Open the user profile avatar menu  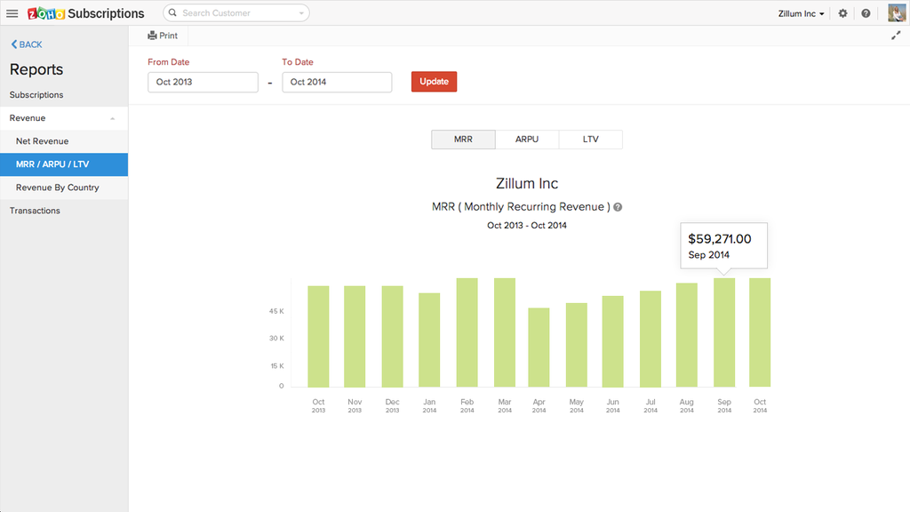click(895, 12)
